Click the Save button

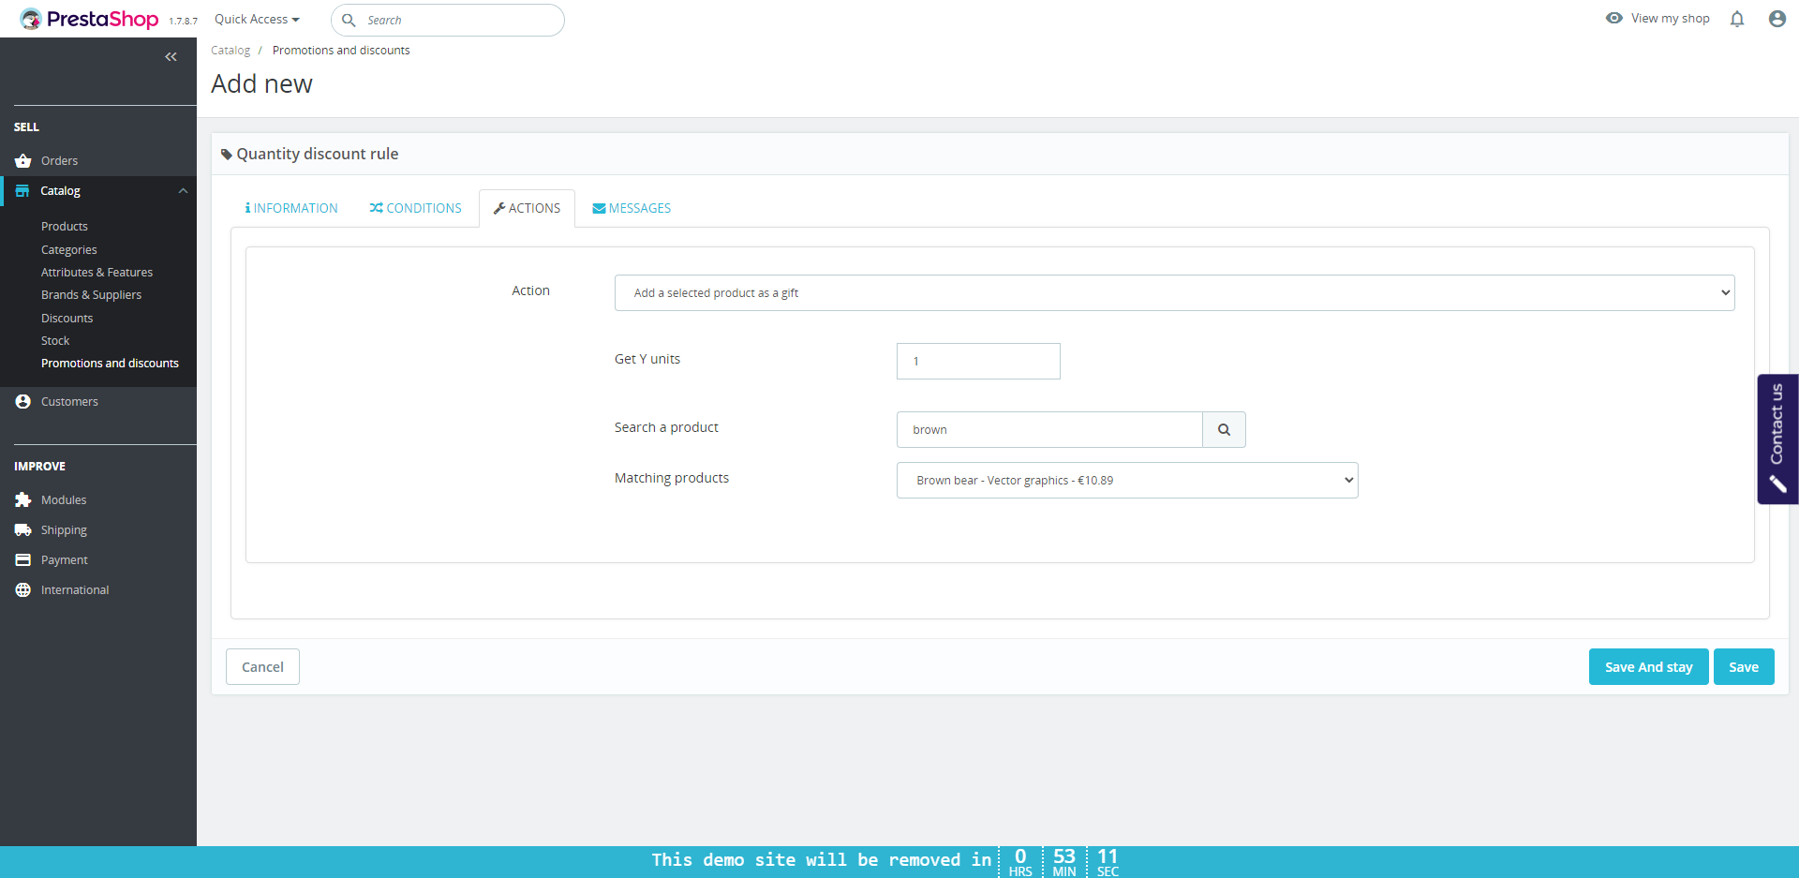tap(1743, 667)
